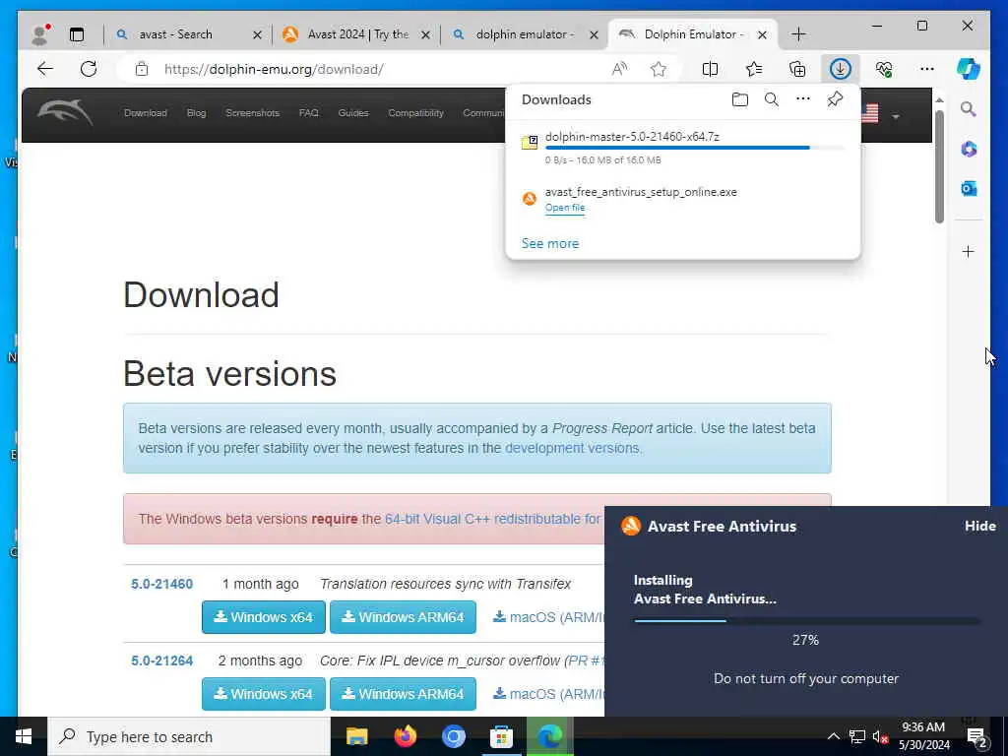Toggle the Downloads toolbar button
The image size is (1008, 756).
coord(841,69)
